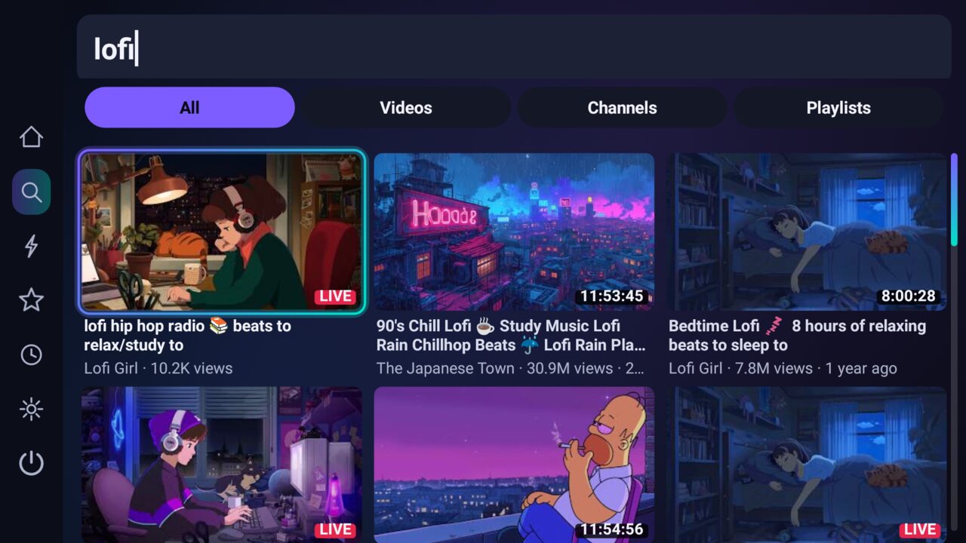Open the clock history icon in sidebar
The image size is (966, 543).
pyautogui.click(x=31, y=354)
